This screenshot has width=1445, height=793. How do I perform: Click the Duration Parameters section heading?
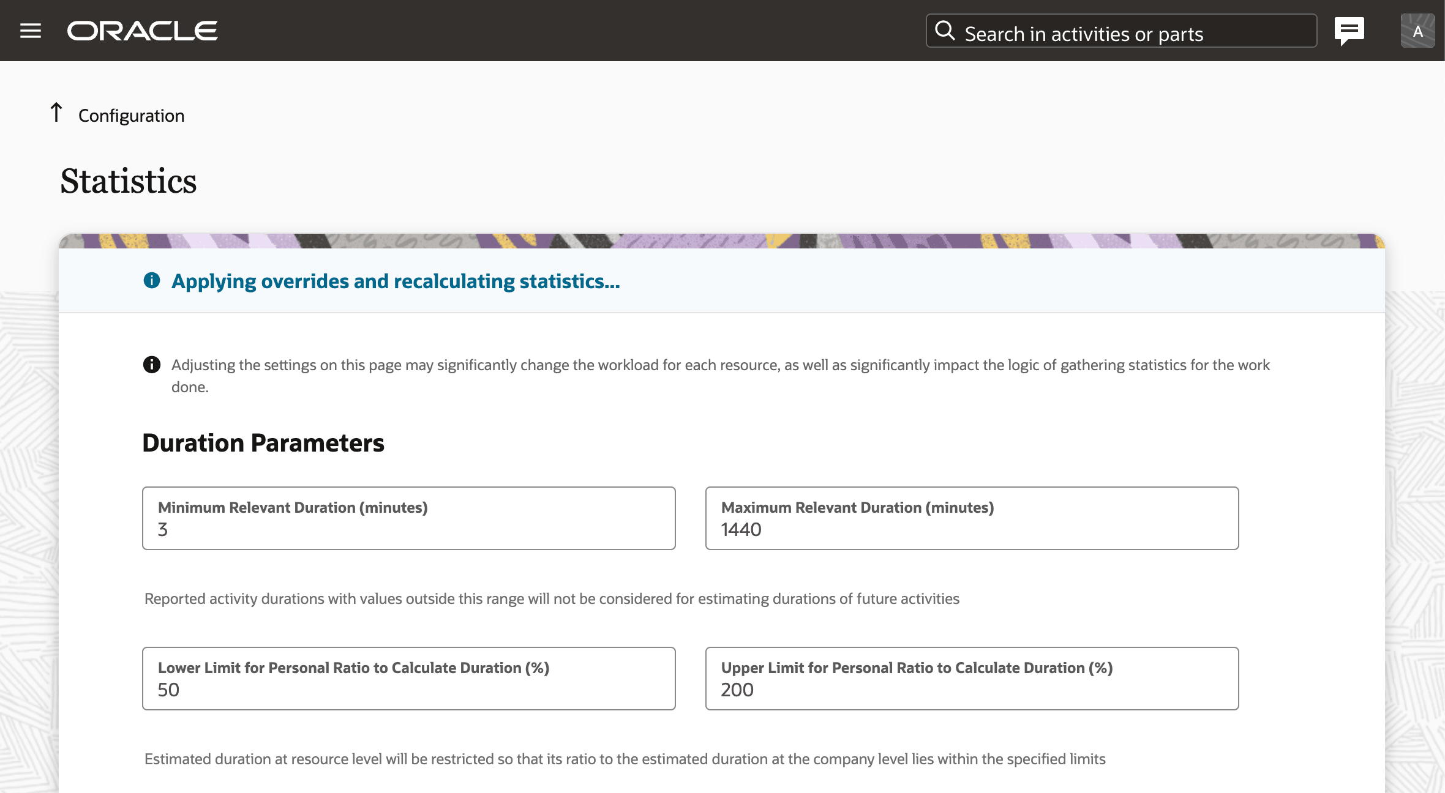click(263, 443)
